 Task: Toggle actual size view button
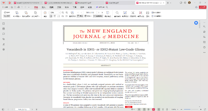(x=51, y=16)
